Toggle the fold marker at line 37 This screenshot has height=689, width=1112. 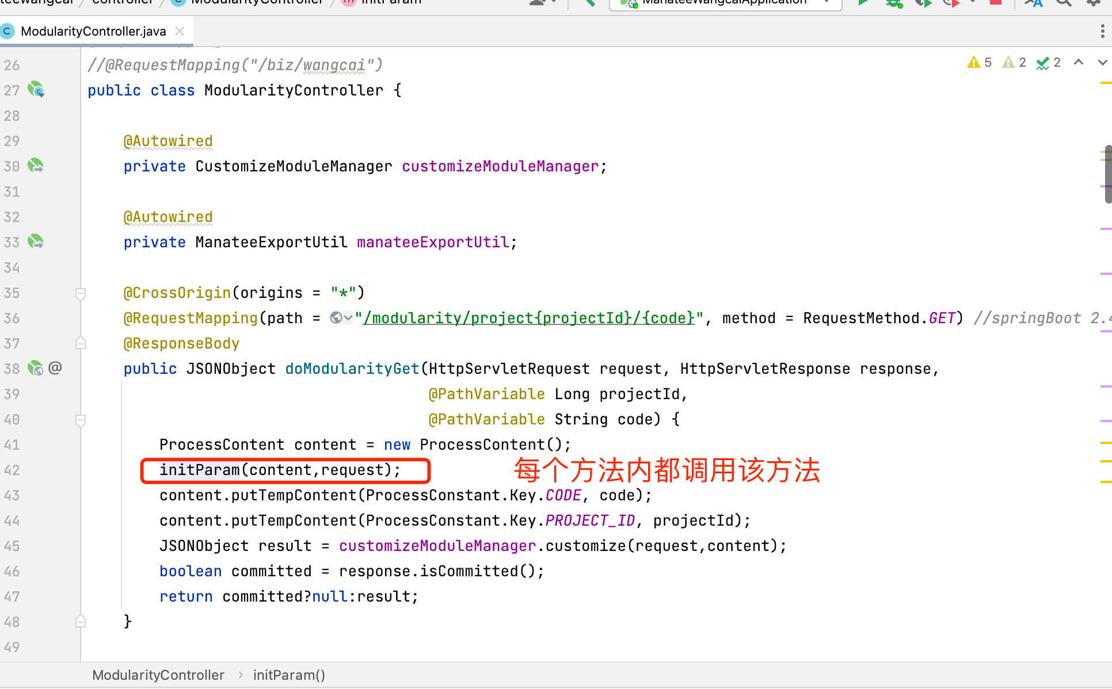coord(81,343)
